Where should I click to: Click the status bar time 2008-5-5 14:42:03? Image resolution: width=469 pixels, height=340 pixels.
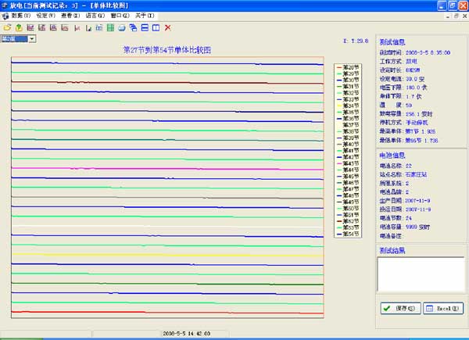(x=186, y=334)
